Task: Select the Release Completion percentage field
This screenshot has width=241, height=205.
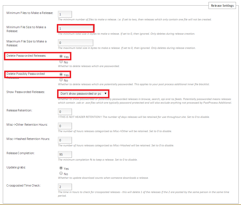Action: [65, 154]
